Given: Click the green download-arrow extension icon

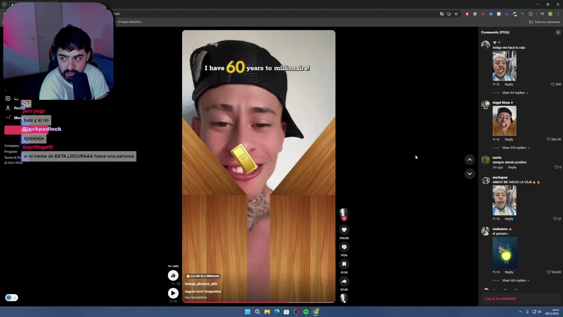Looking at the screenshot, I should point(523,14).
